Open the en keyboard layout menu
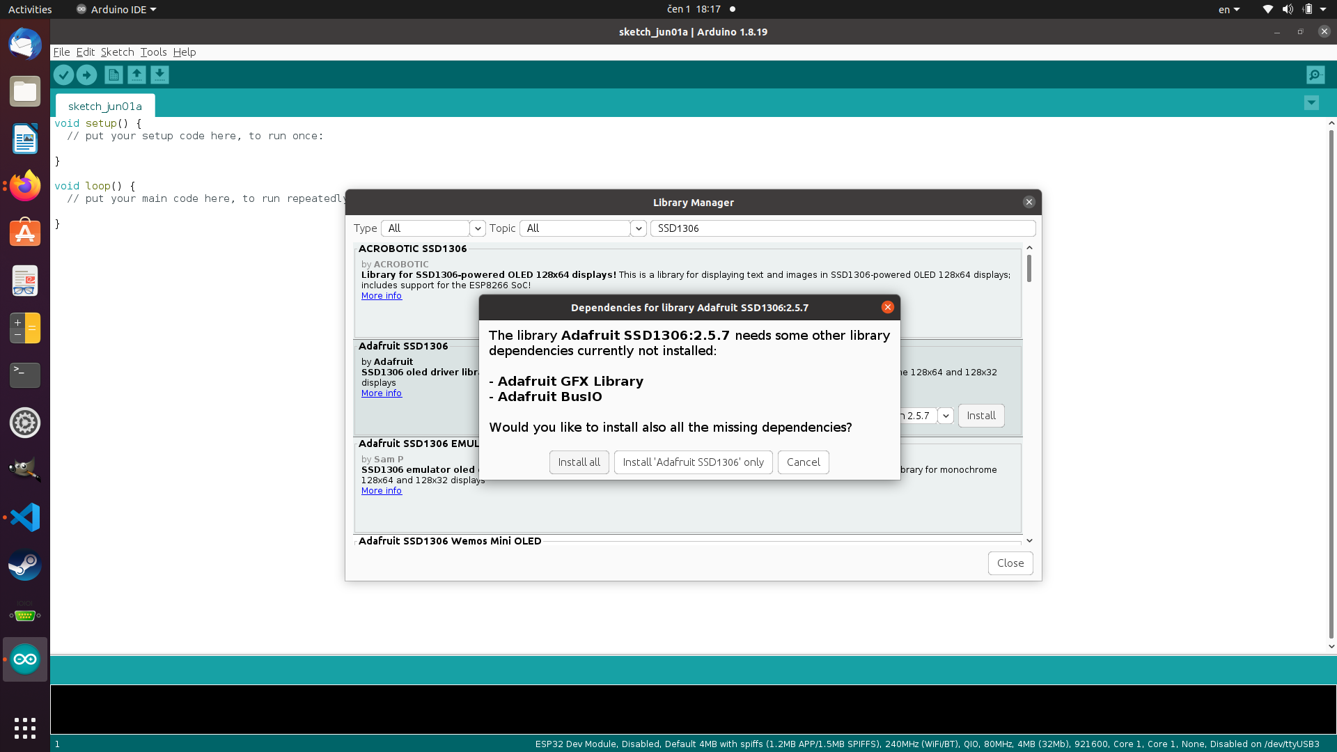Image resolution: width=1337 pixels, height=752 pixels. pyautogui.click(x=1229, y=9)
